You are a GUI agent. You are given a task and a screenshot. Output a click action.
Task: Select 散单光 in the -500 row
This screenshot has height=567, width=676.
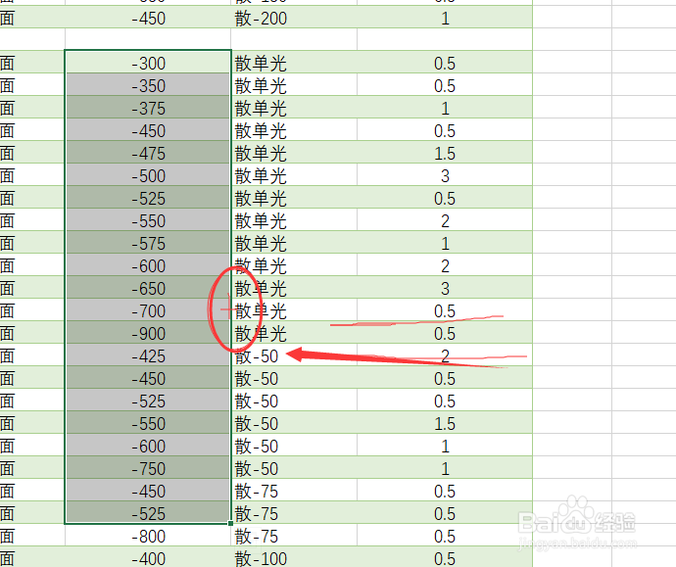tap(294, 175)
